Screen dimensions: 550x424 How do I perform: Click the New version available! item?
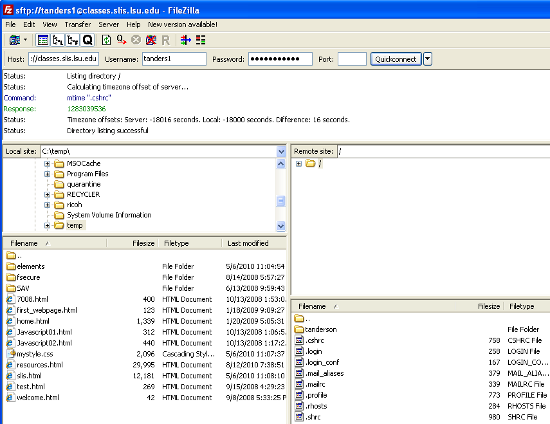183,24
